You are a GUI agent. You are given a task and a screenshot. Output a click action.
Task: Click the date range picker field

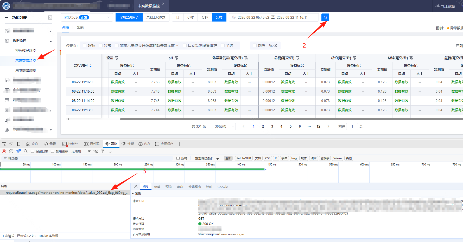[x=274, y=17]
